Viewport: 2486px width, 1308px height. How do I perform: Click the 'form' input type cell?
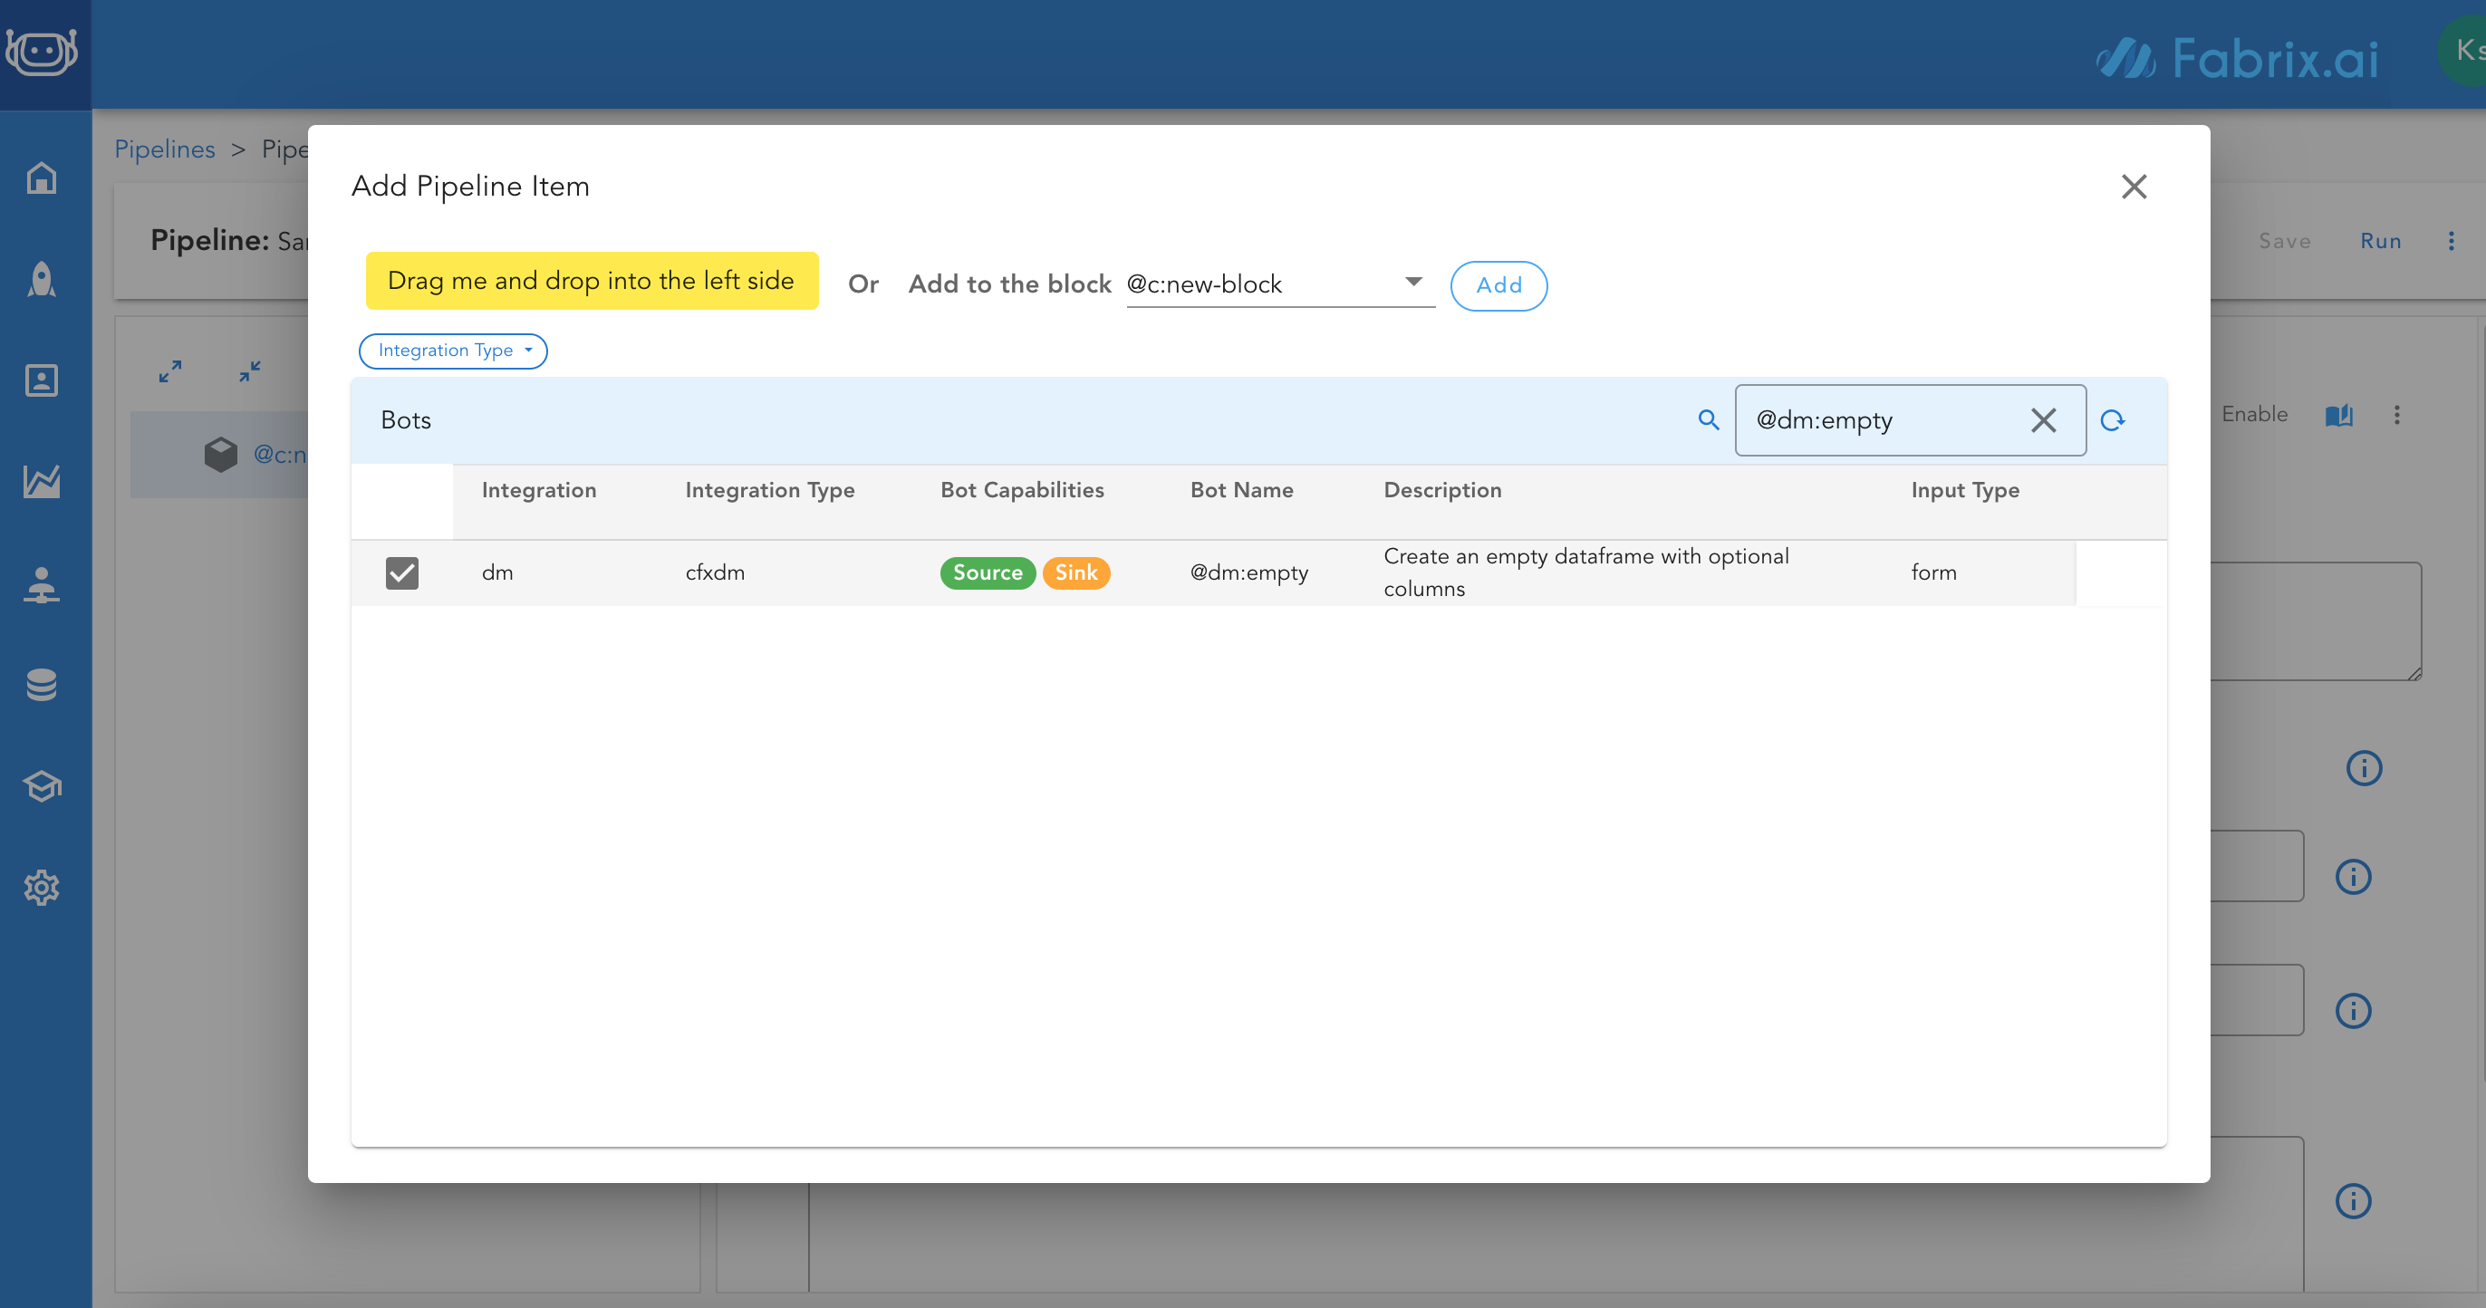tap(1934, 573)
